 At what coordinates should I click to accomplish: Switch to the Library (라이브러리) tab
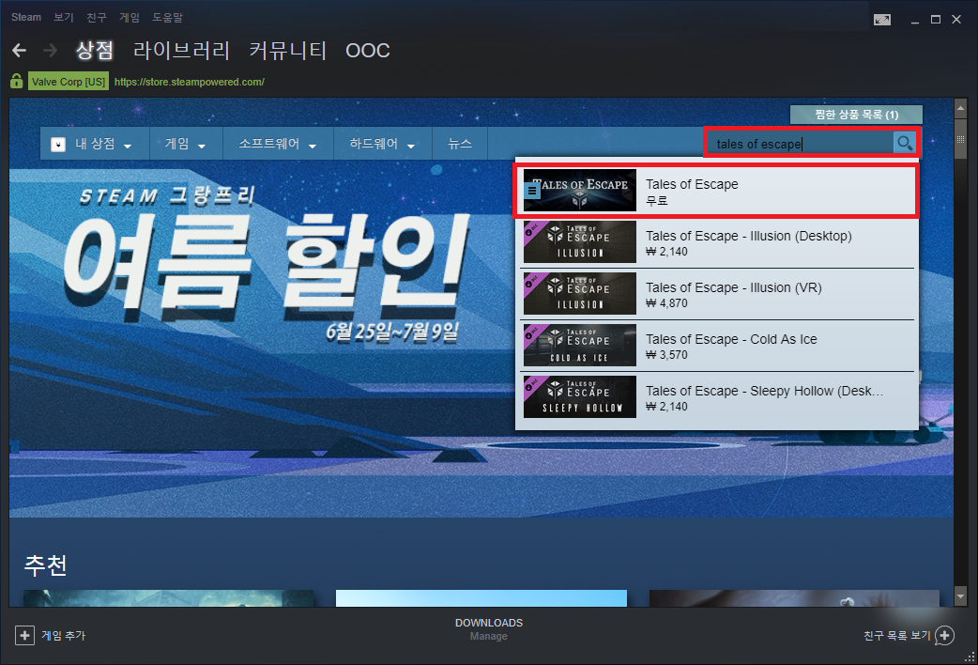pyautogui.click(x=181, y=50)
